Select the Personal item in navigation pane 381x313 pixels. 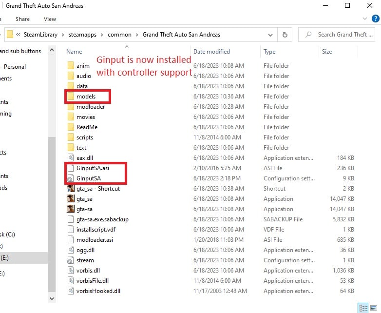pos(13,67)
